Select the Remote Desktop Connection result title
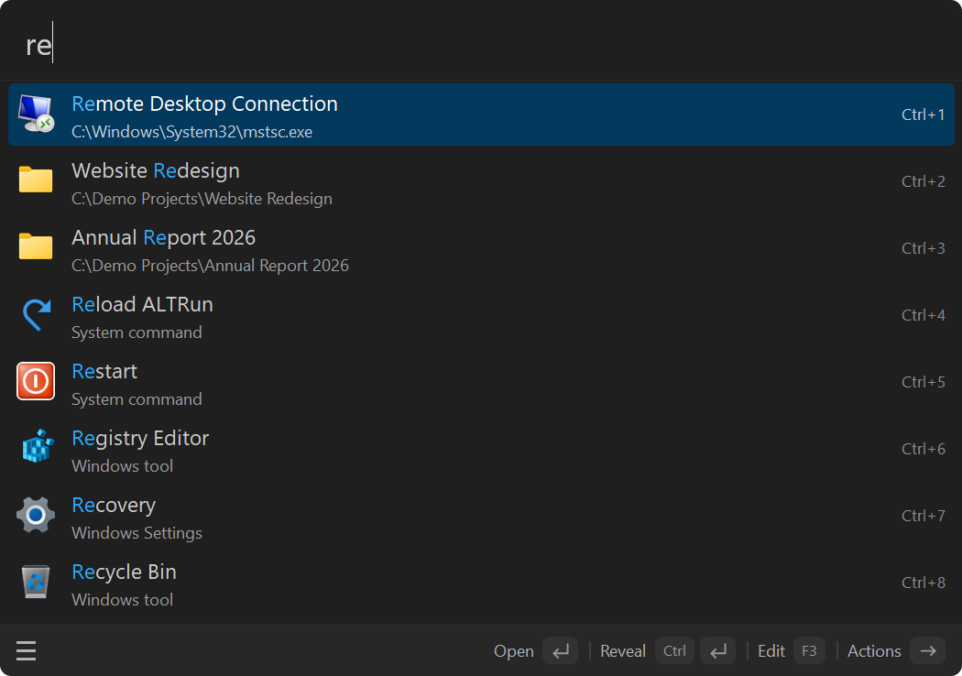 pyautogui.click(x=204, y=104)
